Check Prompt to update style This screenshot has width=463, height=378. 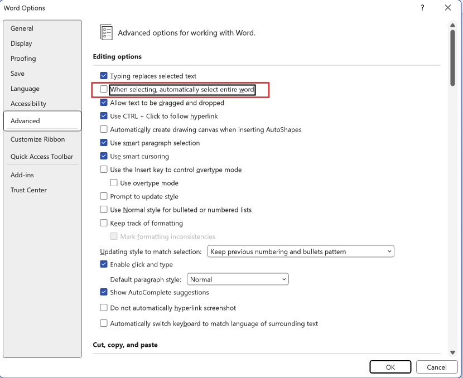104,196
